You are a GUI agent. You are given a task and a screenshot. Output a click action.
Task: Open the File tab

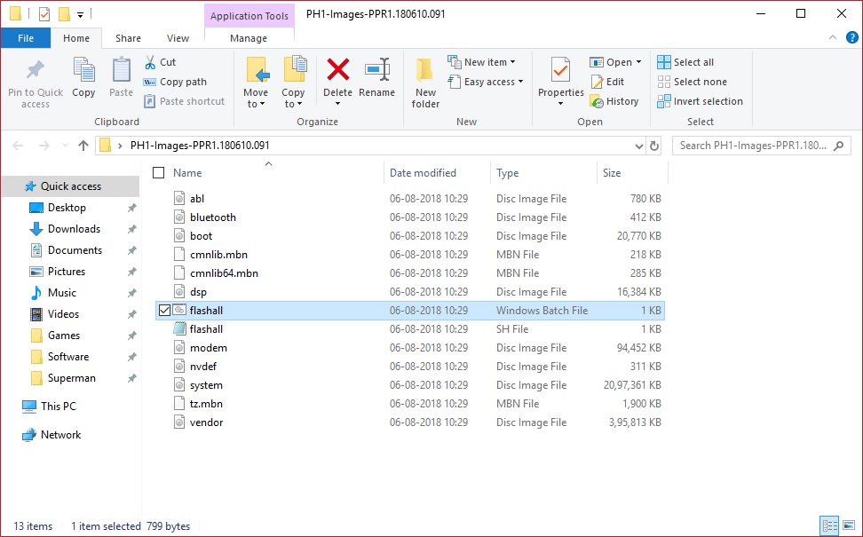pyautogui.click(x=26, y=38)
